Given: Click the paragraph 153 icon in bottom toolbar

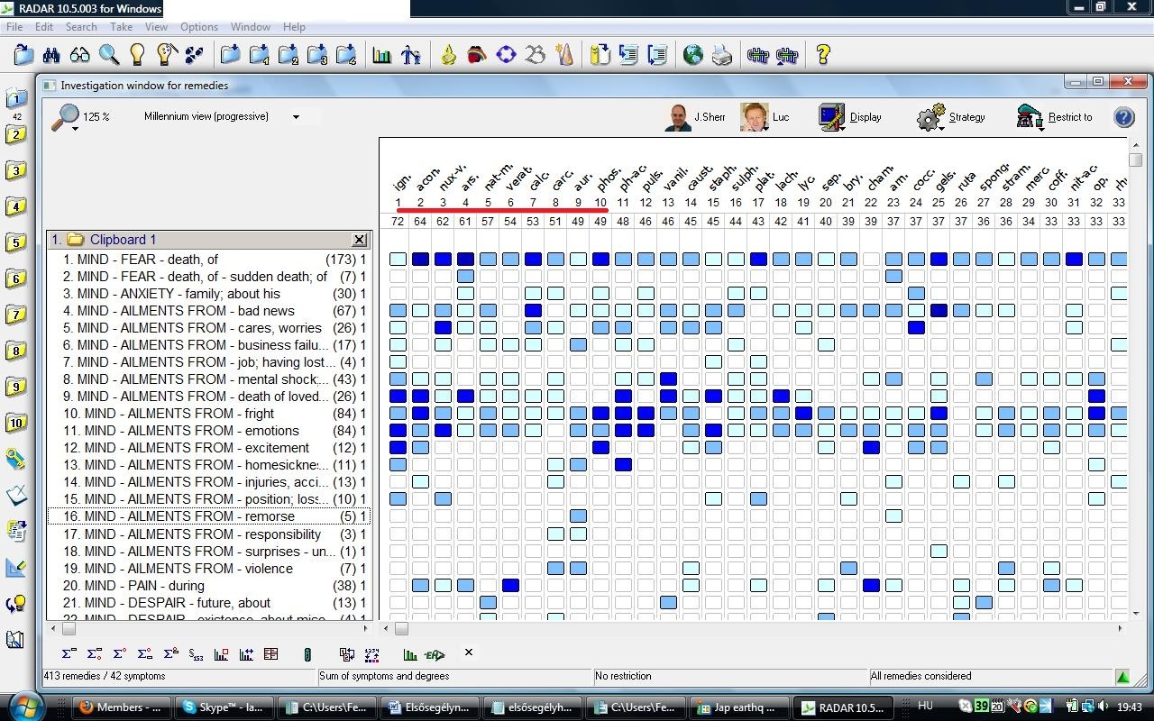Looking at the screenshot, I should pyautogui.click(x=196, y=654).
